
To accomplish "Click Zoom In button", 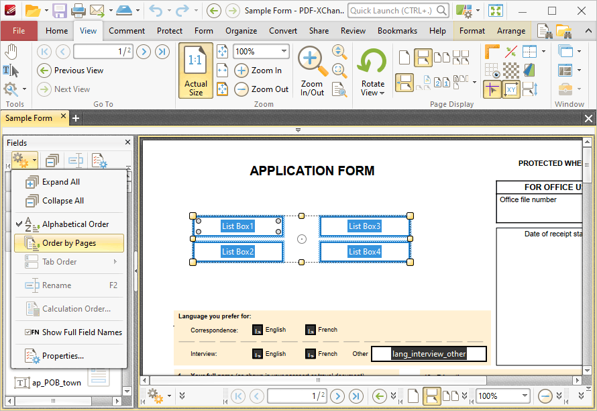I will (x=258, y=70).
